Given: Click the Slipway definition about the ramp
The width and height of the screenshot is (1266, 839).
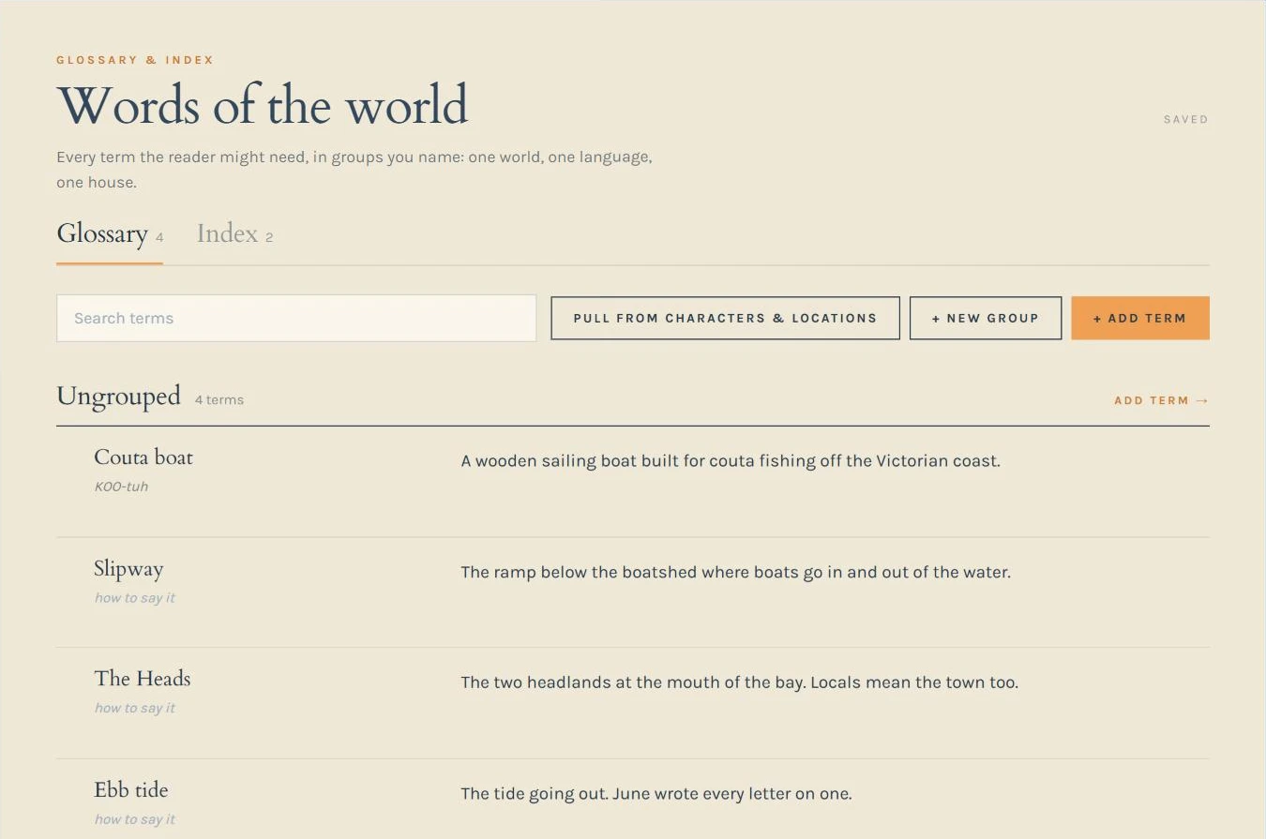Looking at the screenshot, I should click(x=735, y=572).
